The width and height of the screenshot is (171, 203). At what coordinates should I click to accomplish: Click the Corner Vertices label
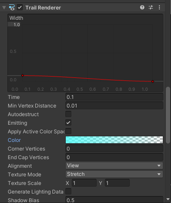tap(26, 149)
